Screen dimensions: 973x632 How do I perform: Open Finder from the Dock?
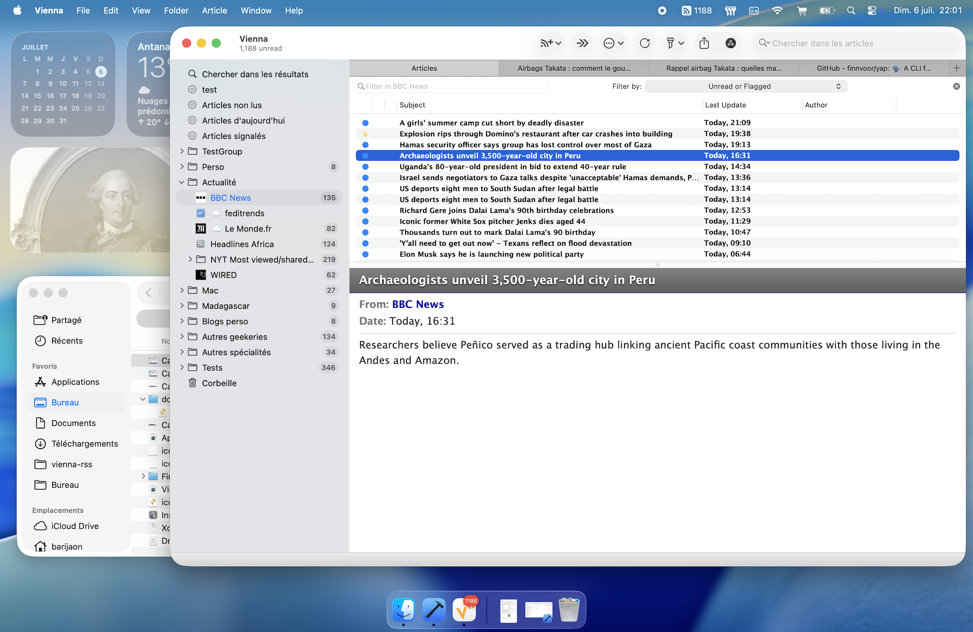[404, 609]
